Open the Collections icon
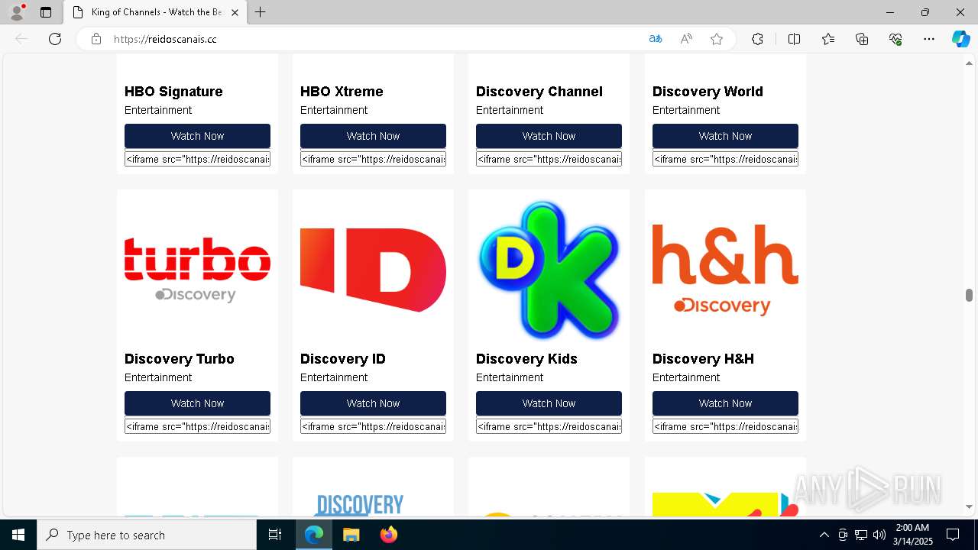The width and height of the screenshot is (978, 550). click(x=862, y=39)
